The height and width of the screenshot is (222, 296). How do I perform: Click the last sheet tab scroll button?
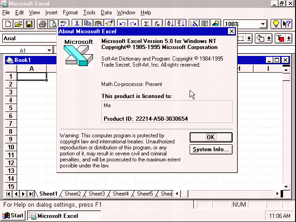31,194
